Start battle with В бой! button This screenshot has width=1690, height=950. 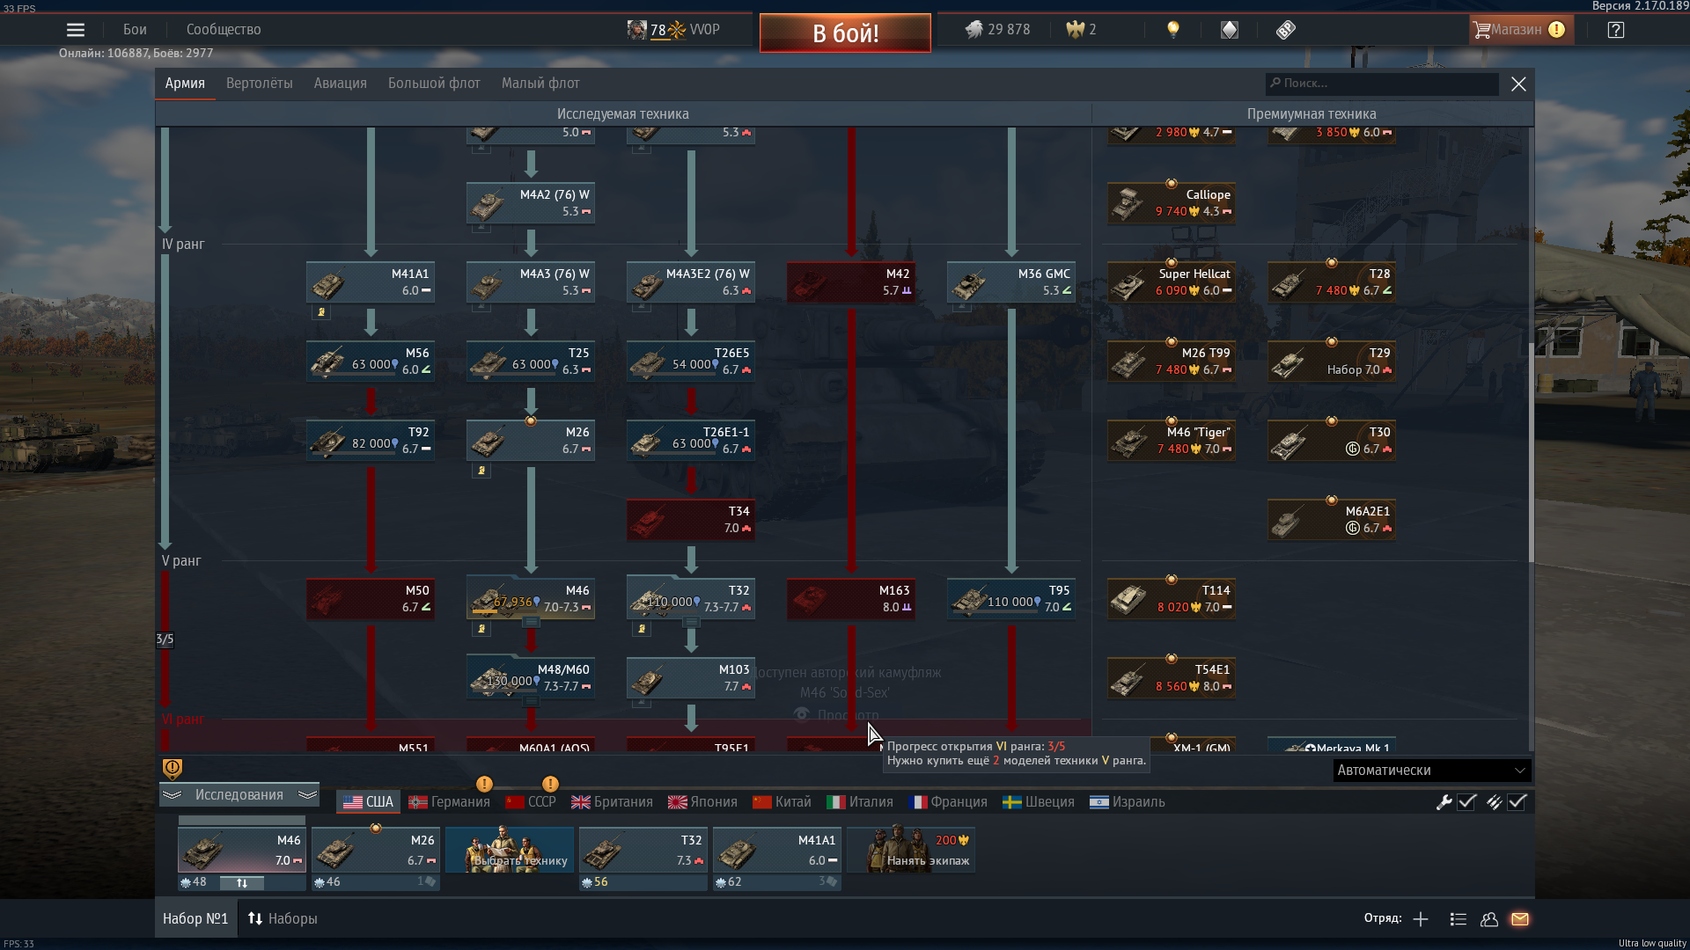coord(845,33)
